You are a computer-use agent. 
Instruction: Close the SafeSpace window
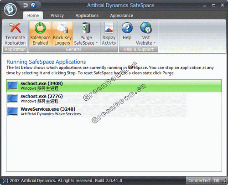pyautogui.click(x=223, y=5)
